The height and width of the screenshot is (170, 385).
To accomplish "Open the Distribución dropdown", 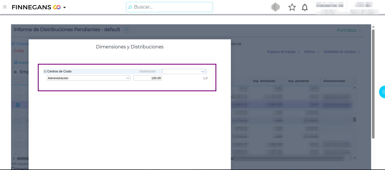I will 184,72.
